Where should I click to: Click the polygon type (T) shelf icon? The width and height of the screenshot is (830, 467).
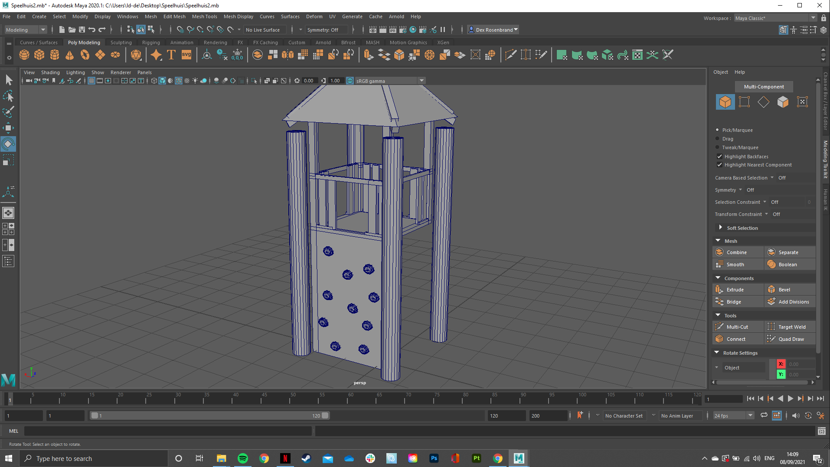(x=171, y=55)
